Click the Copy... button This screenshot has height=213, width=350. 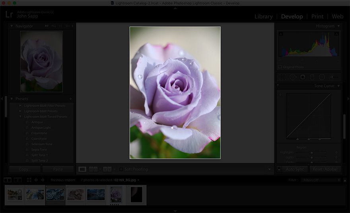tap(25, 169)
